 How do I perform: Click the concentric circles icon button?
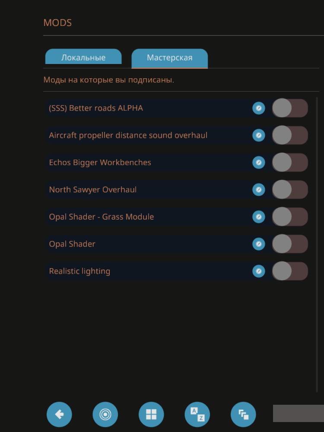(105, 414)
